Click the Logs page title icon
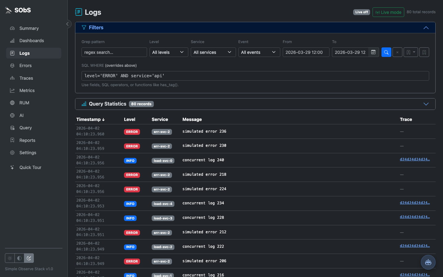 pyautogui.click(x=78, y=12)
